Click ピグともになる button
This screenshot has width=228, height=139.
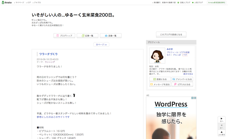(182, 84)
